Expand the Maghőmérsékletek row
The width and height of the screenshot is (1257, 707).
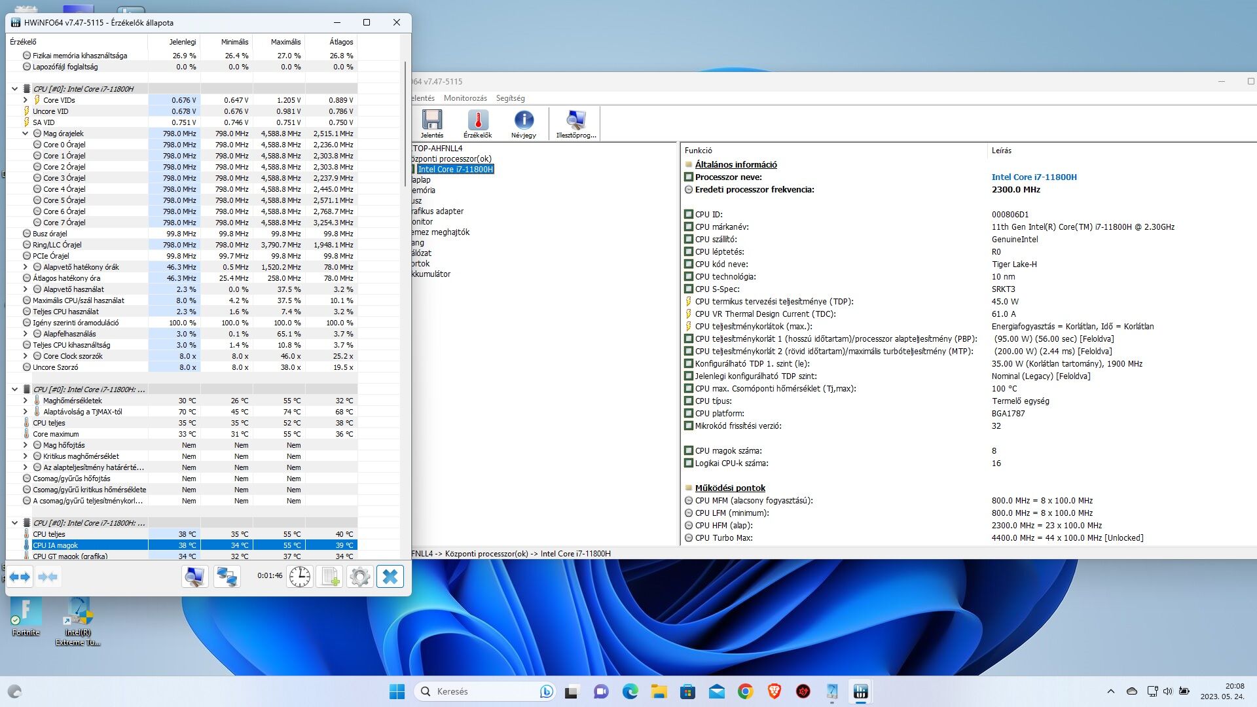(26, 401)
